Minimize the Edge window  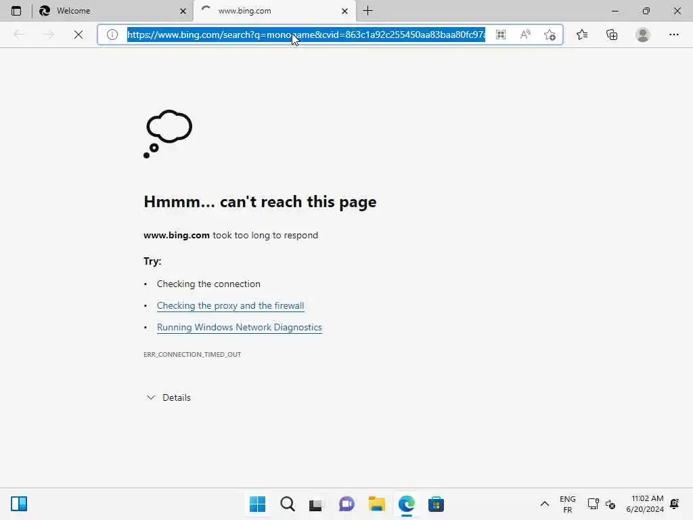615,11
